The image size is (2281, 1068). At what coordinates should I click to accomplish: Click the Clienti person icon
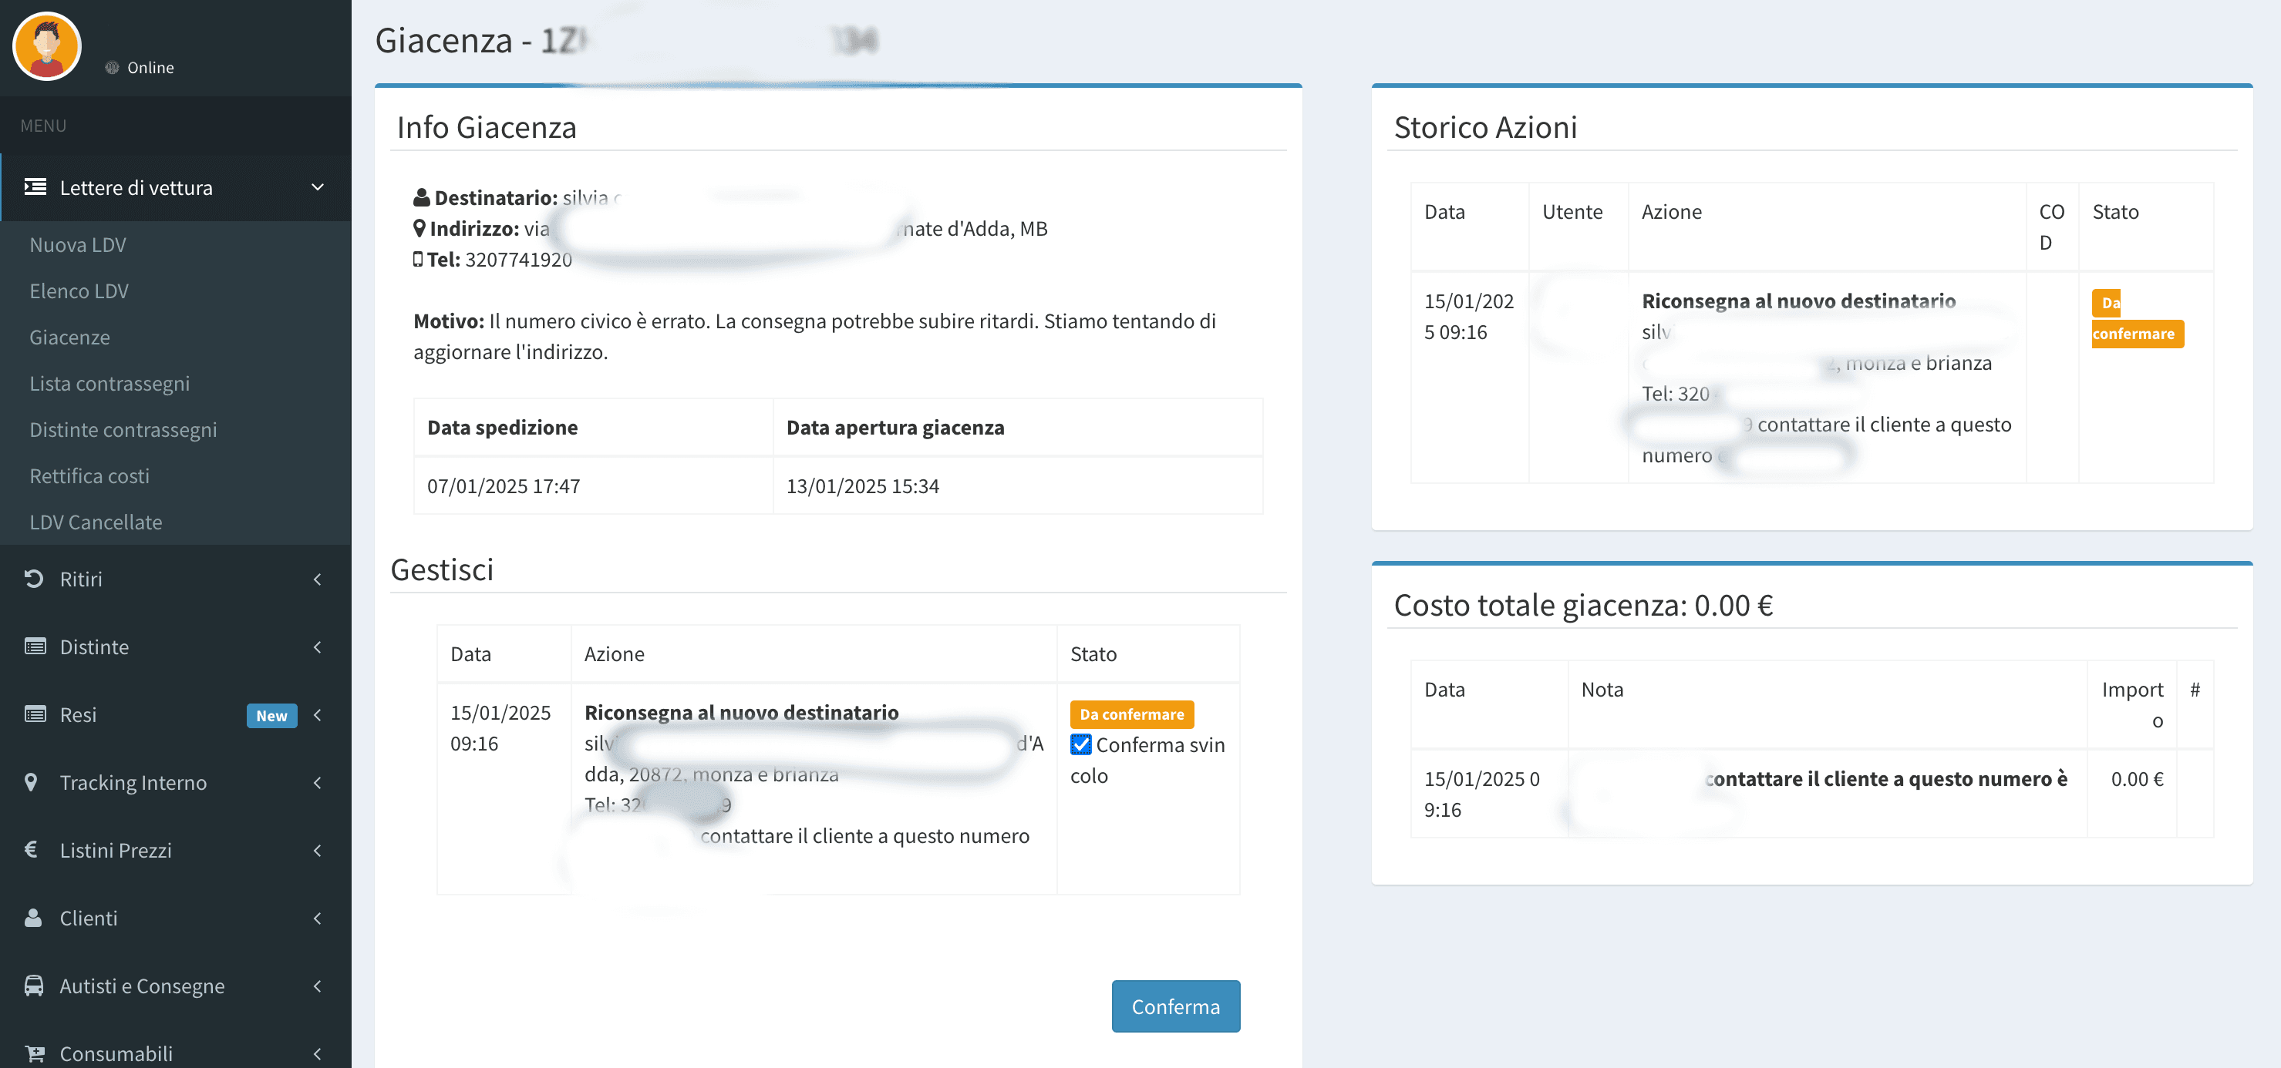coord(34,918)
